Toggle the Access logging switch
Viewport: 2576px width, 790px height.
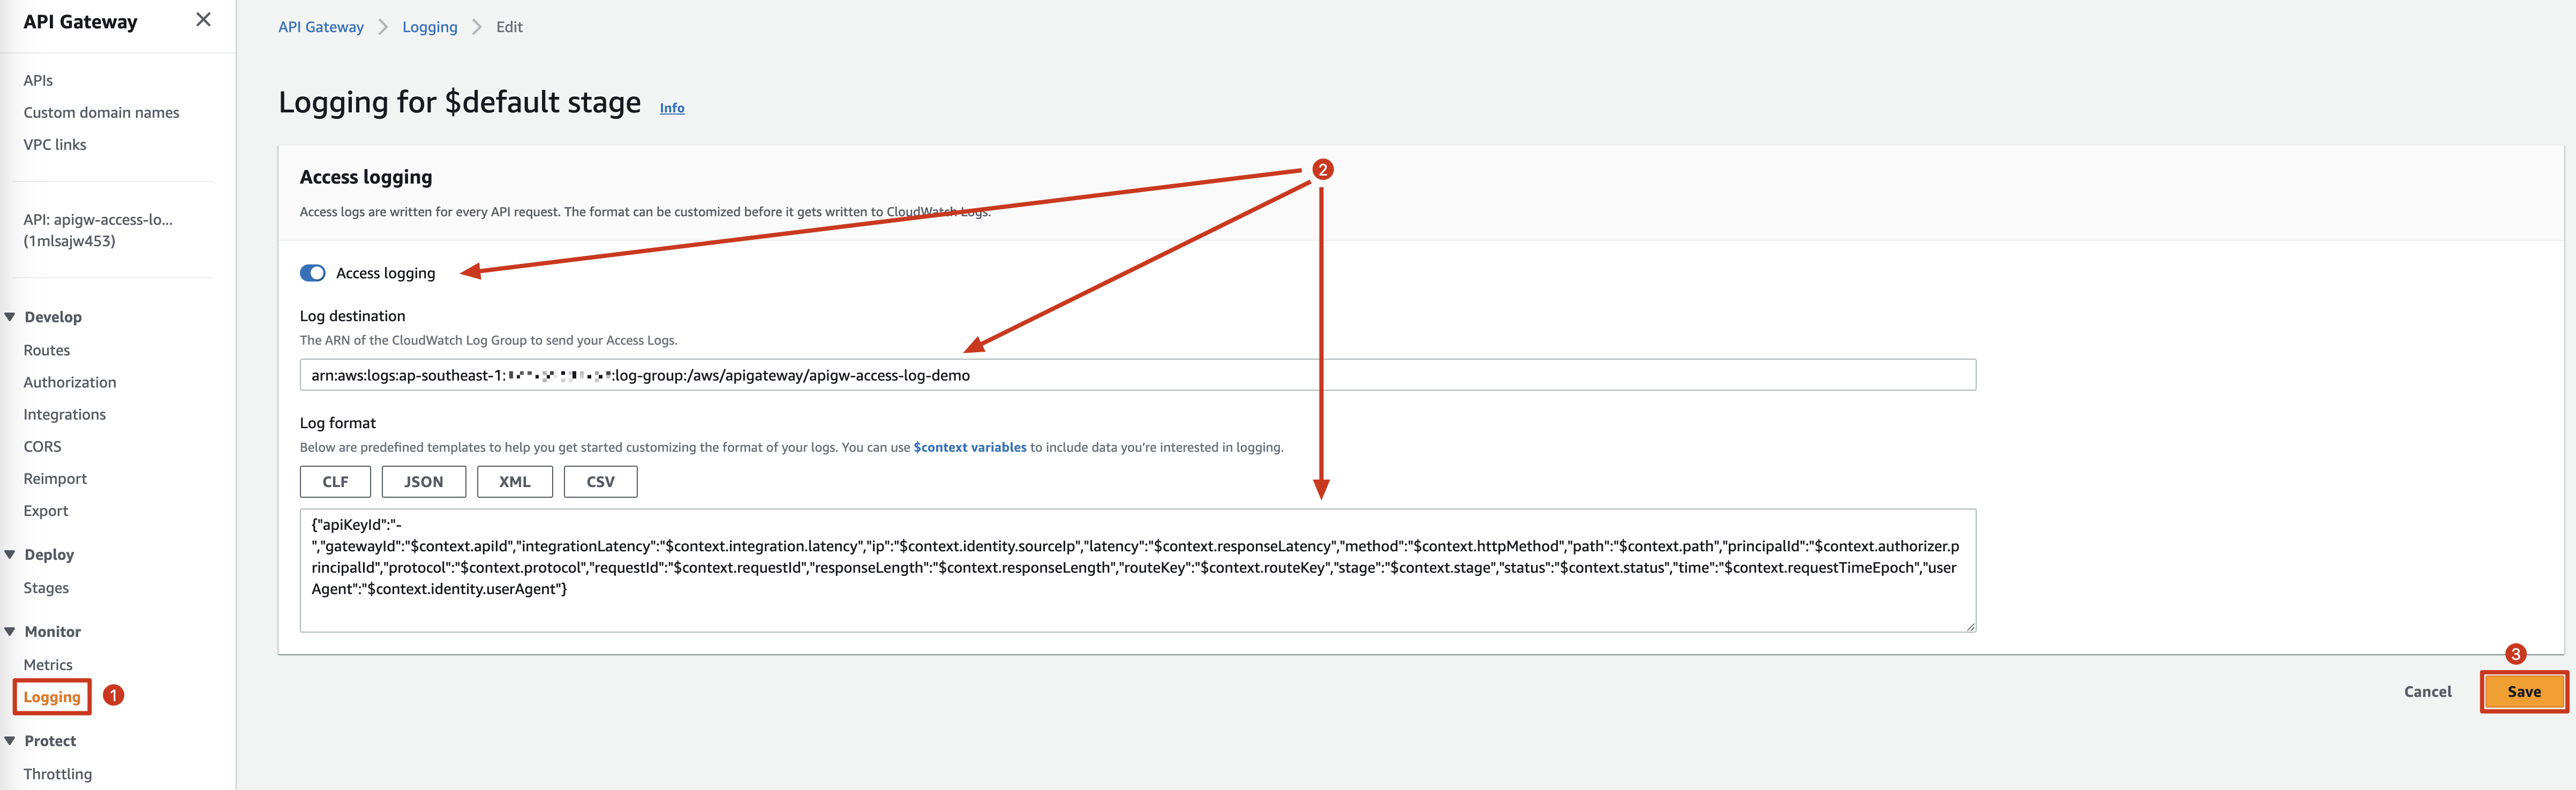tap(313, 273)
